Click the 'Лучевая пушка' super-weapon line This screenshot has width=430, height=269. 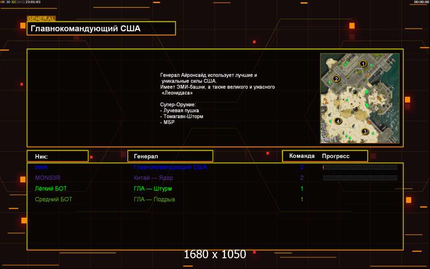tap(180, 110)
